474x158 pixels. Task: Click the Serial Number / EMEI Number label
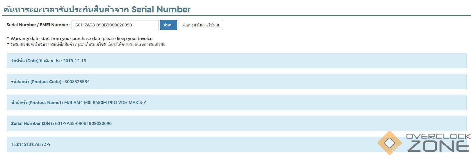pyautogui.click(x=38, y=25)
